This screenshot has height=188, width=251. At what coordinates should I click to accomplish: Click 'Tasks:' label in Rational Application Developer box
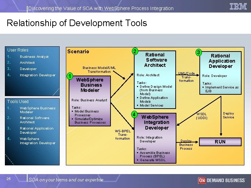207,84
